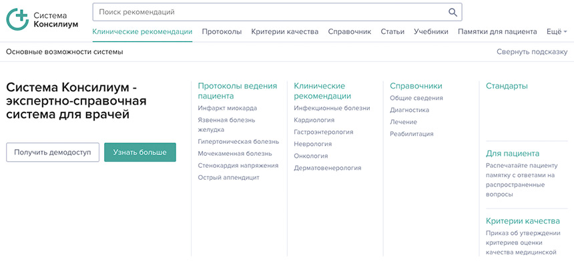
Task: Switch to the Протоколы tab
Action: 222,32
